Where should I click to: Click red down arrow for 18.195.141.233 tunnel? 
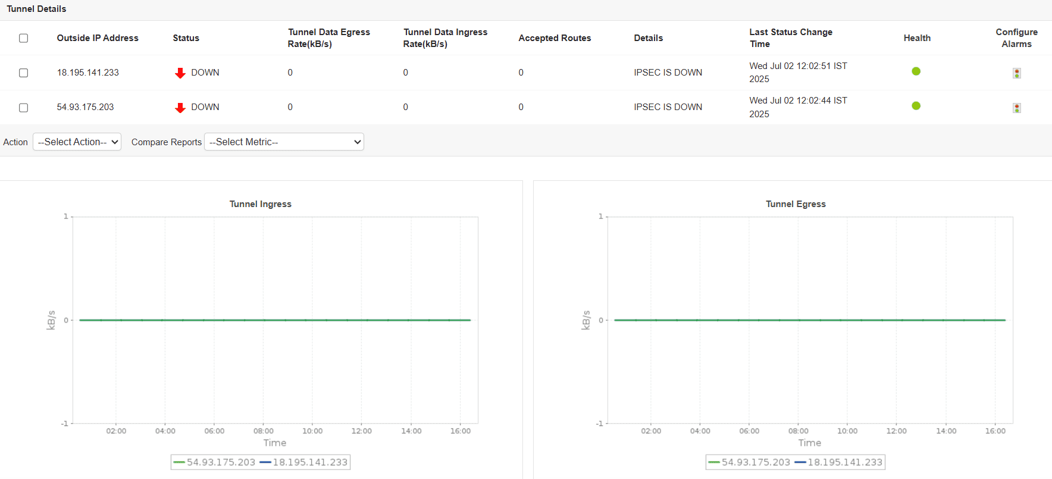click(180, 73)
